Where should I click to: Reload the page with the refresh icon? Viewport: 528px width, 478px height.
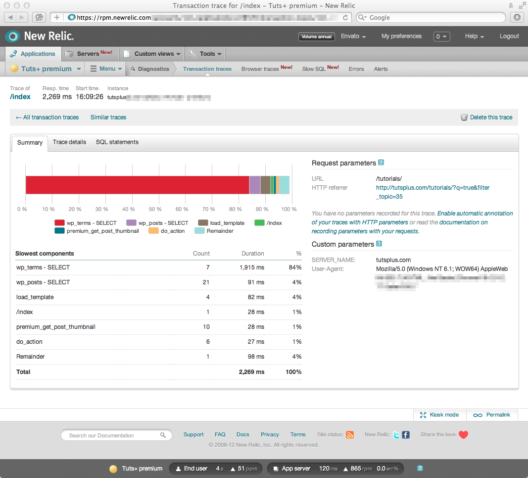345,17
